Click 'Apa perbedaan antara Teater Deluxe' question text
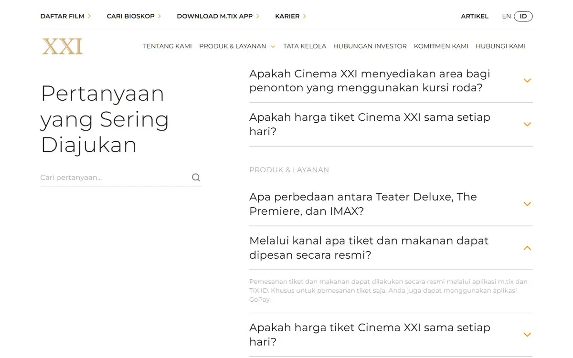 tap(363, 204)
